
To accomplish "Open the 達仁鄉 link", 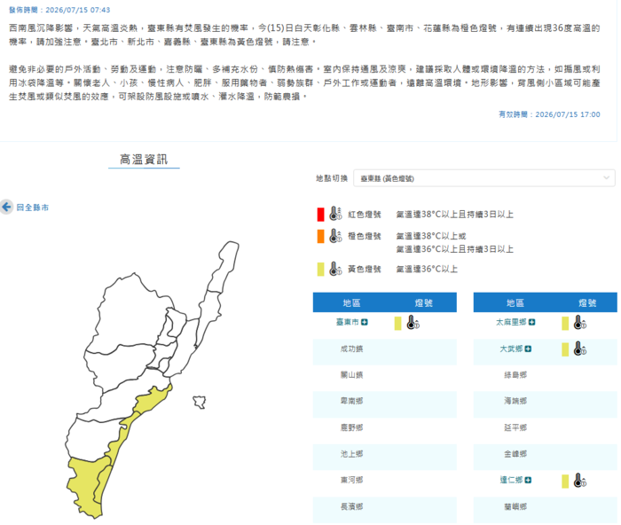I will [x=511, y=480].
